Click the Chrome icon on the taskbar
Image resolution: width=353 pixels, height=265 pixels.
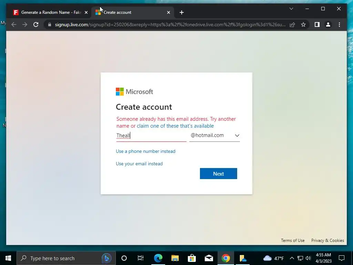[x=225, y=258]
